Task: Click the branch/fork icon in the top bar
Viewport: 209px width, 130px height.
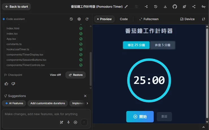Action: point(146,7)
